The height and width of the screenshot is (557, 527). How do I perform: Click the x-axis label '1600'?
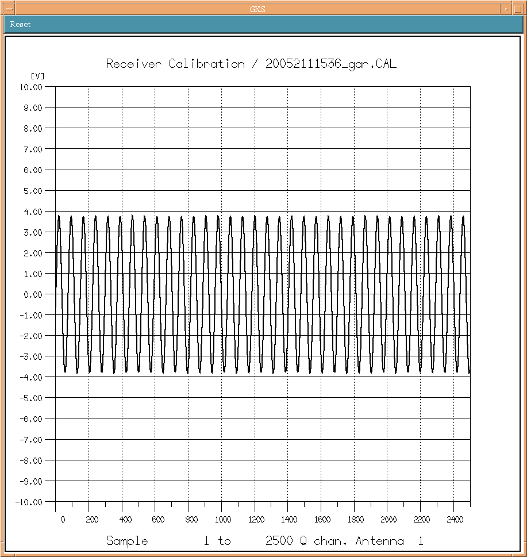coord(322,520)
